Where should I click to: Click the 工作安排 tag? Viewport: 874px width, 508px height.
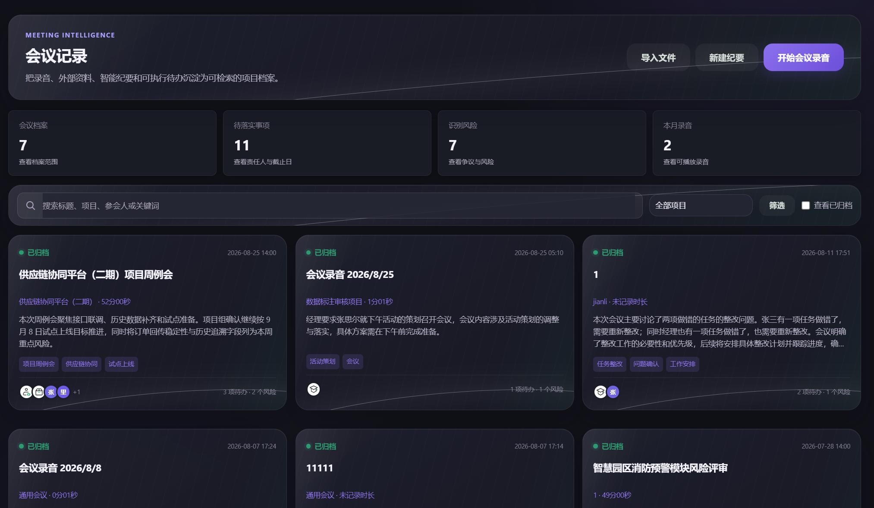coord(682,364)
